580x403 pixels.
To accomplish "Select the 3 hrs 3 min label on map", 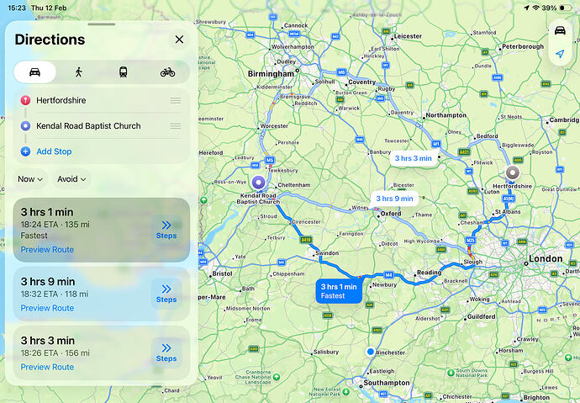I will coord(414,158).
